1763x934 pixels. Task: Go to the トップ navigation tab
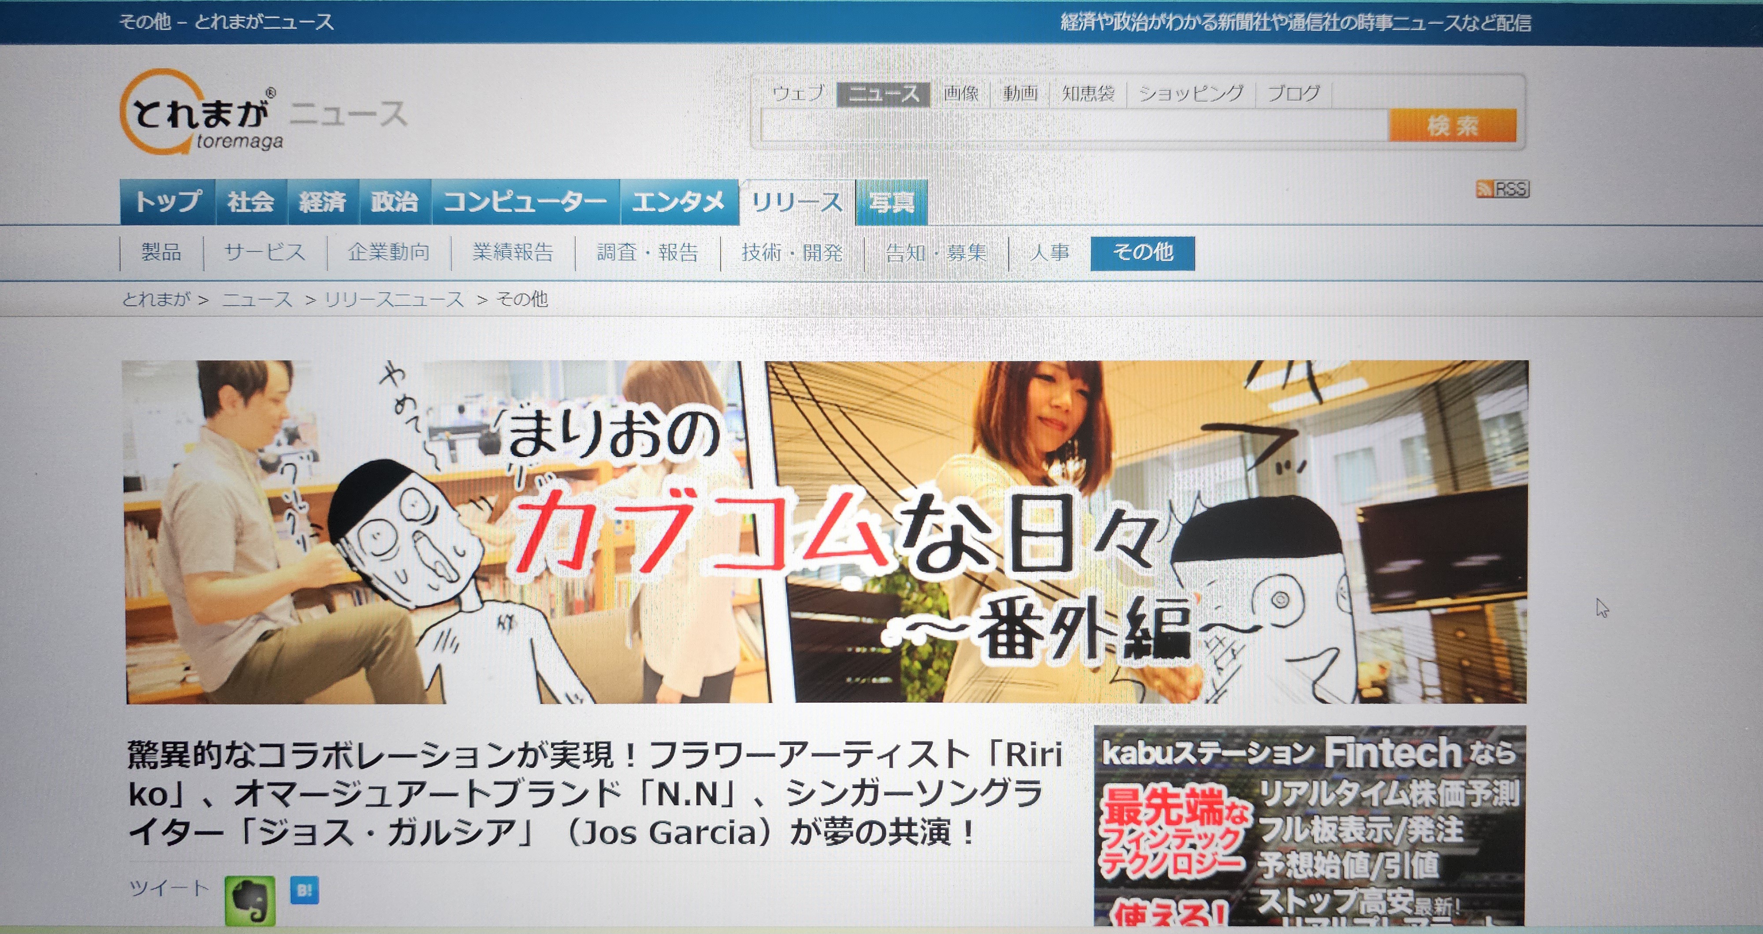[167, 202]
